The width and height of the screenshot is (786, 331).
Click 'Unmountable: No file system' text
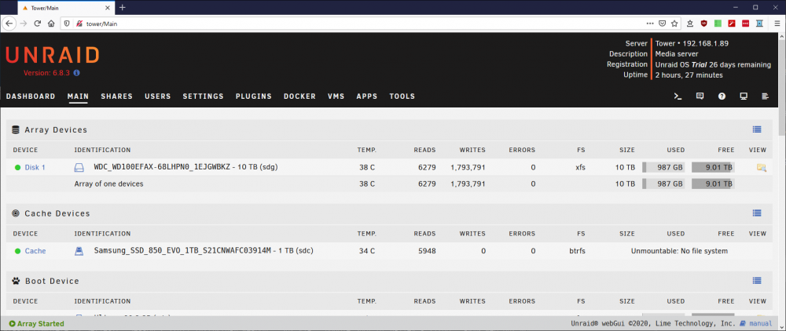(679, 251)
